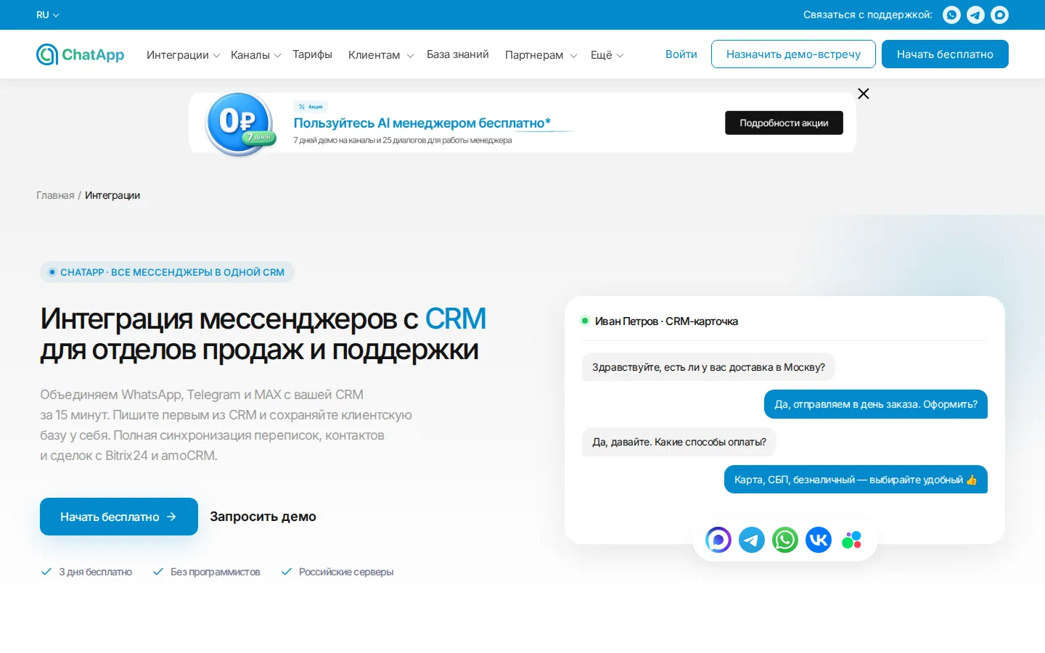Open the RU language dropdown
Screen dimensions: 1045x653
pyautogui.click(x=48, y=15)
